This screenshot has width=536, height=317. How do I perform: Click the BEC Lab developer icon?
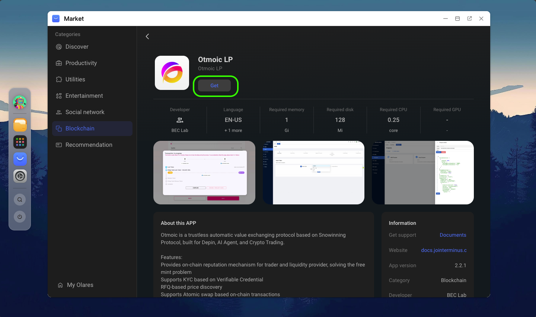click(x=180, y=120)
